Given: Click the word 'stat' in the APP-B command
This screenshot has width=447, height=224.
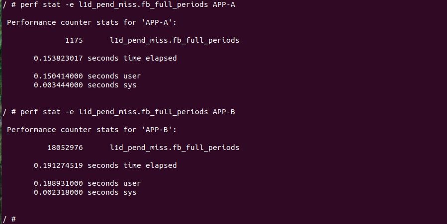Looking at the screenshot, I should click(52, 112).
